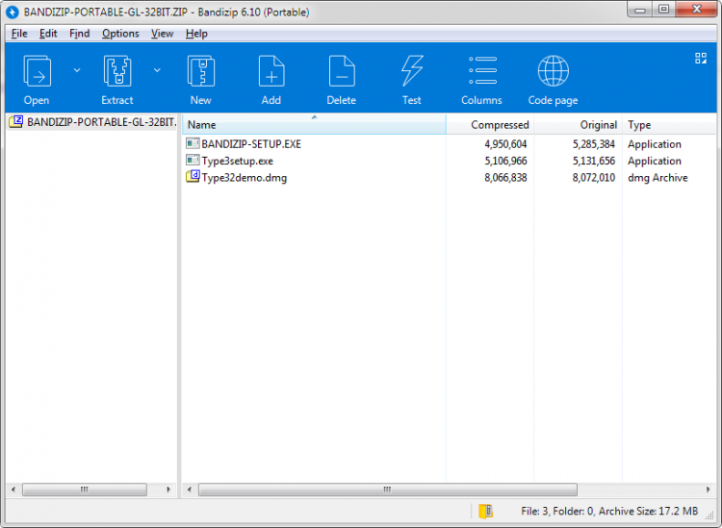Click the Extract toolbar icon

pos(117,71)
